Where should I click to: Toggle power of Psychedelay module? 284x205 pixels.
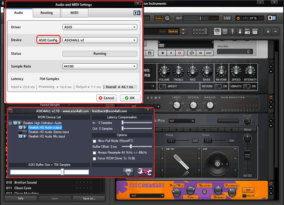pos(271,183)
